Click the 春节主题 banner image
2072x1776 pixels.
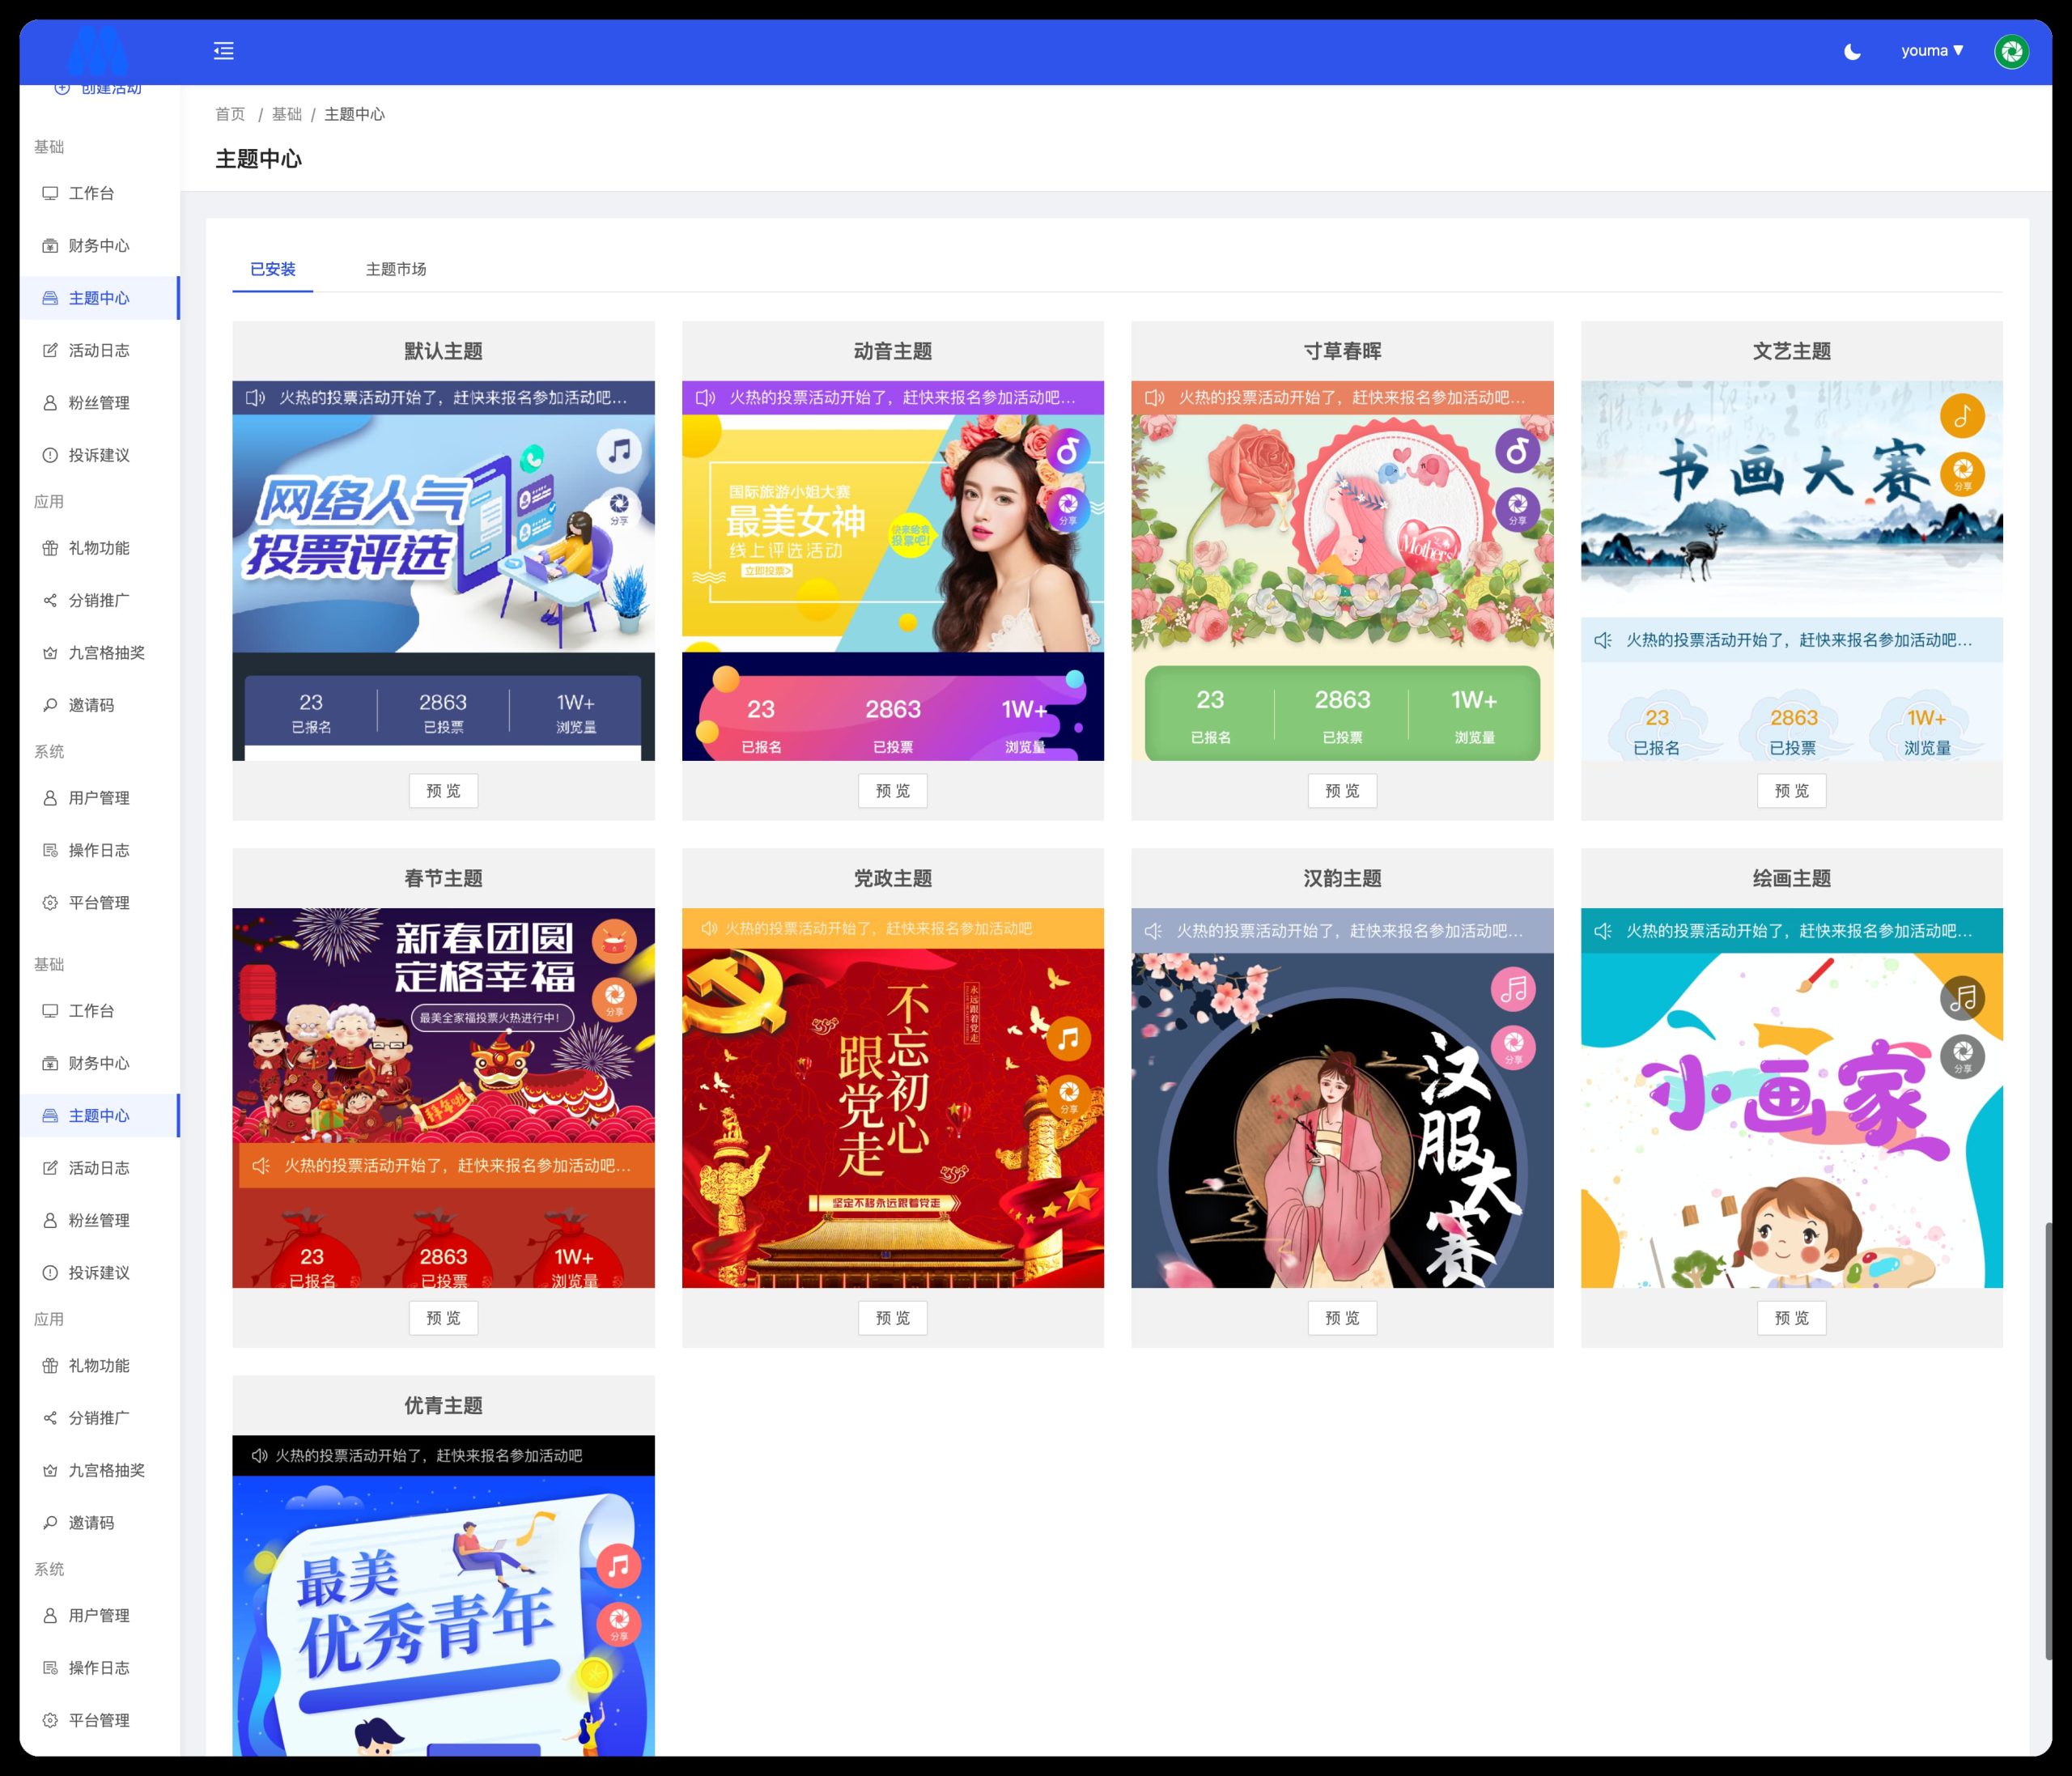tap(443, 1030)
